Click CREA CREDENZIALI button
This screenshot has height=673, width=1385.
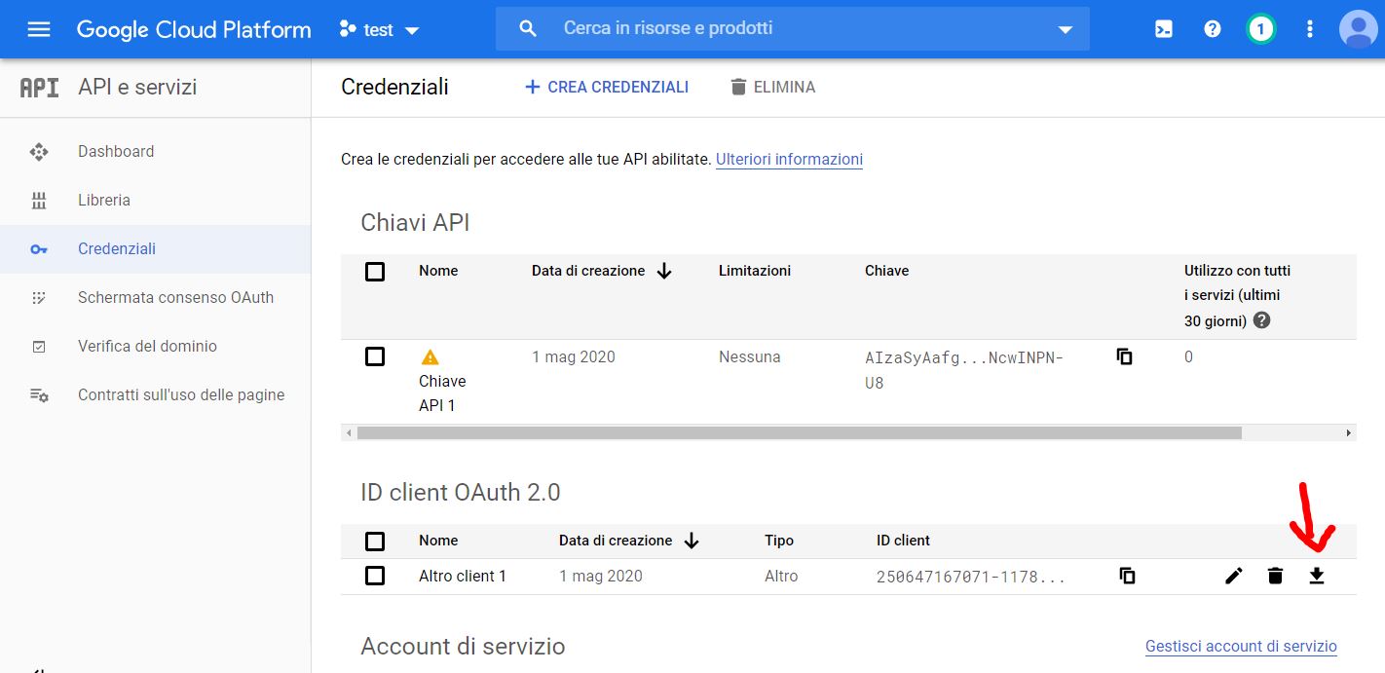606,87
